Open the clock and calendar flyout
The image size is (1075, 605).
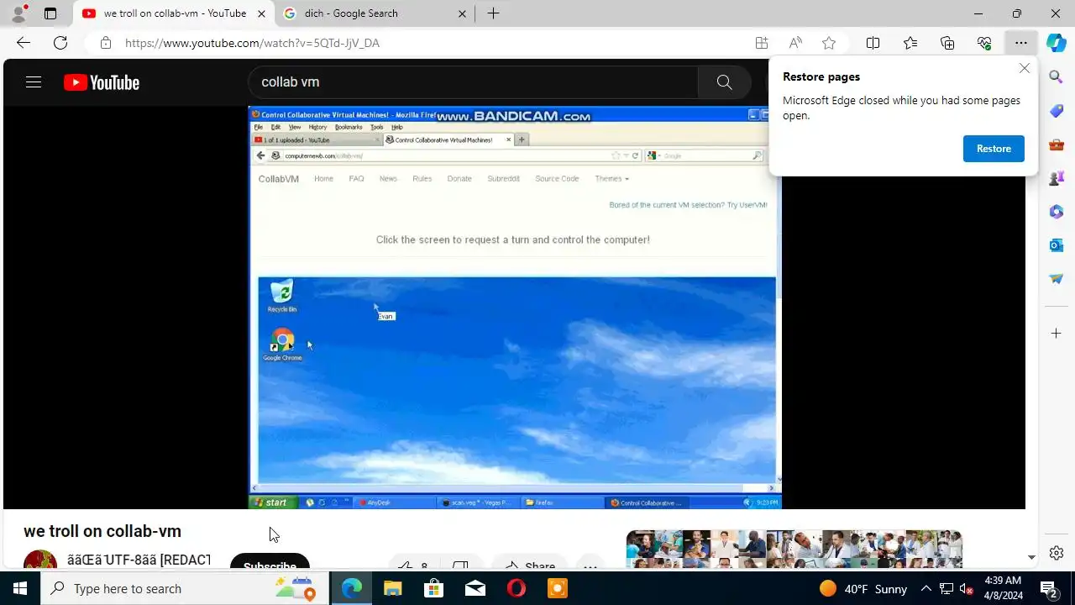point(1003,588)
